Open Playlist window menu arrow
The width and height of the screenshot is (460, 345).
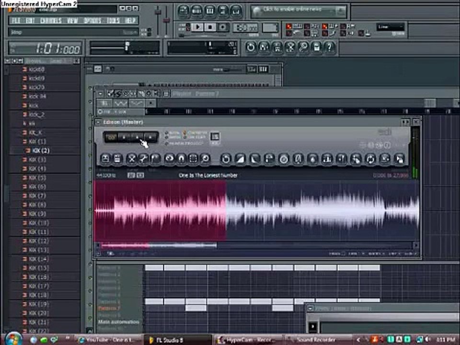click(100, 93)
